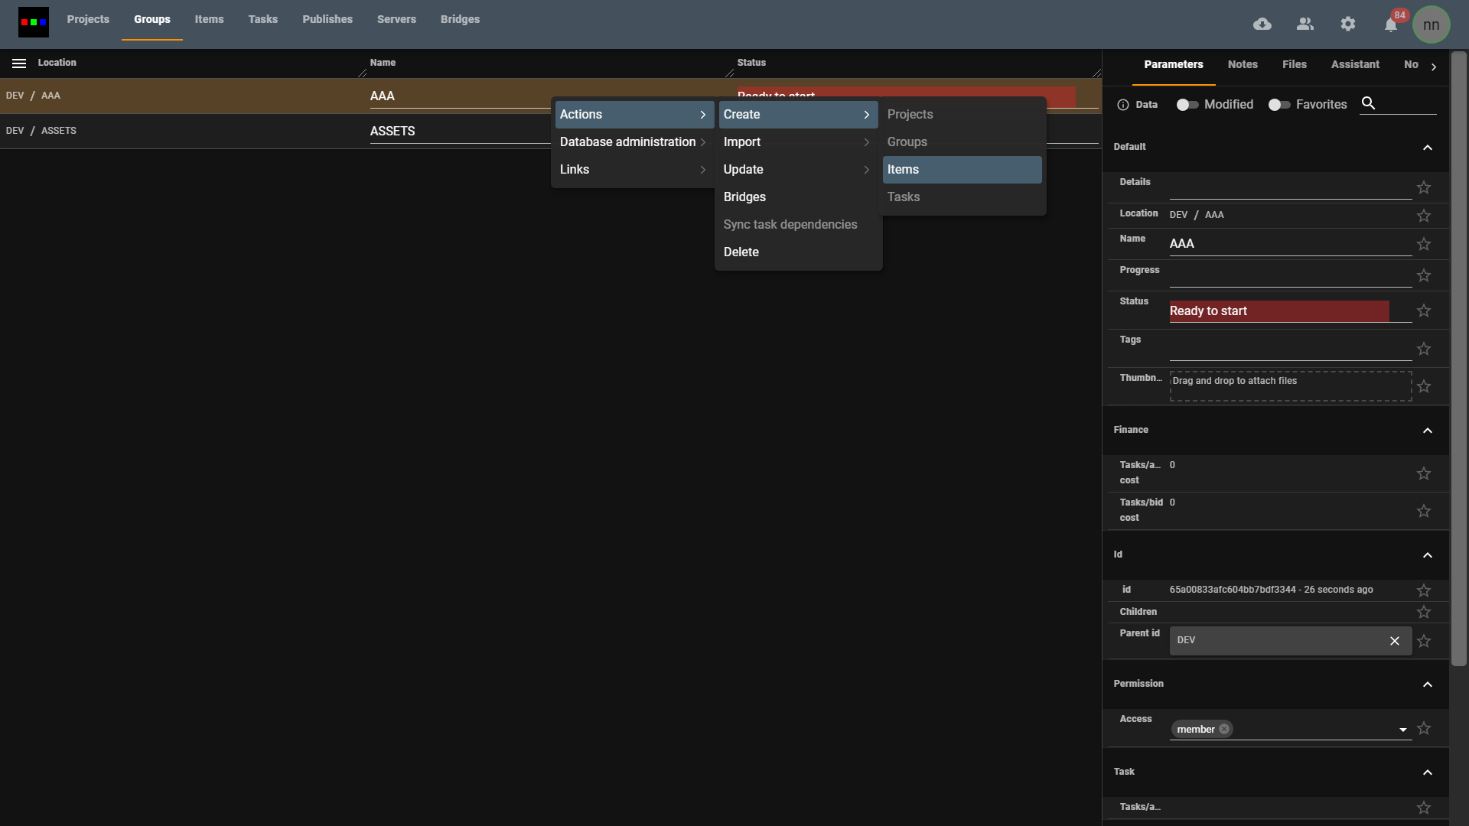Remove the member access chip
This screenshot has width=1469, height=826.
[x=1223, y=729]
